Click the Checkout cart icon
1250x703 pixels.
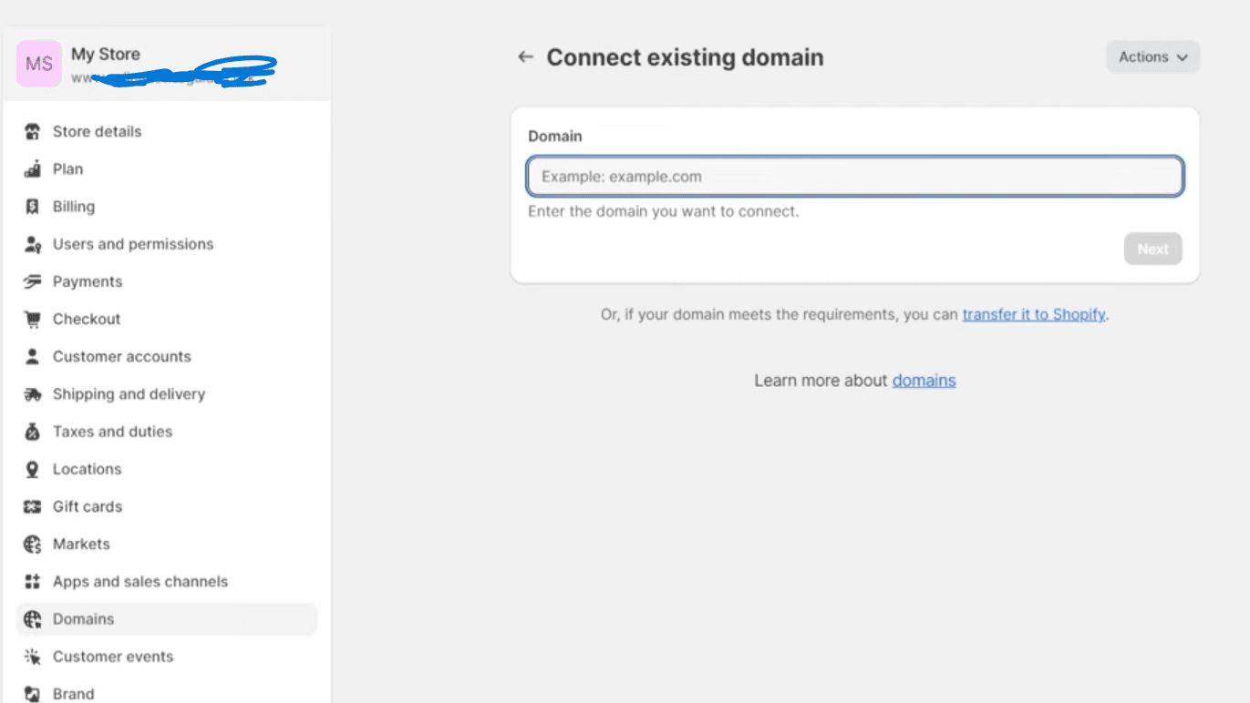32,319
